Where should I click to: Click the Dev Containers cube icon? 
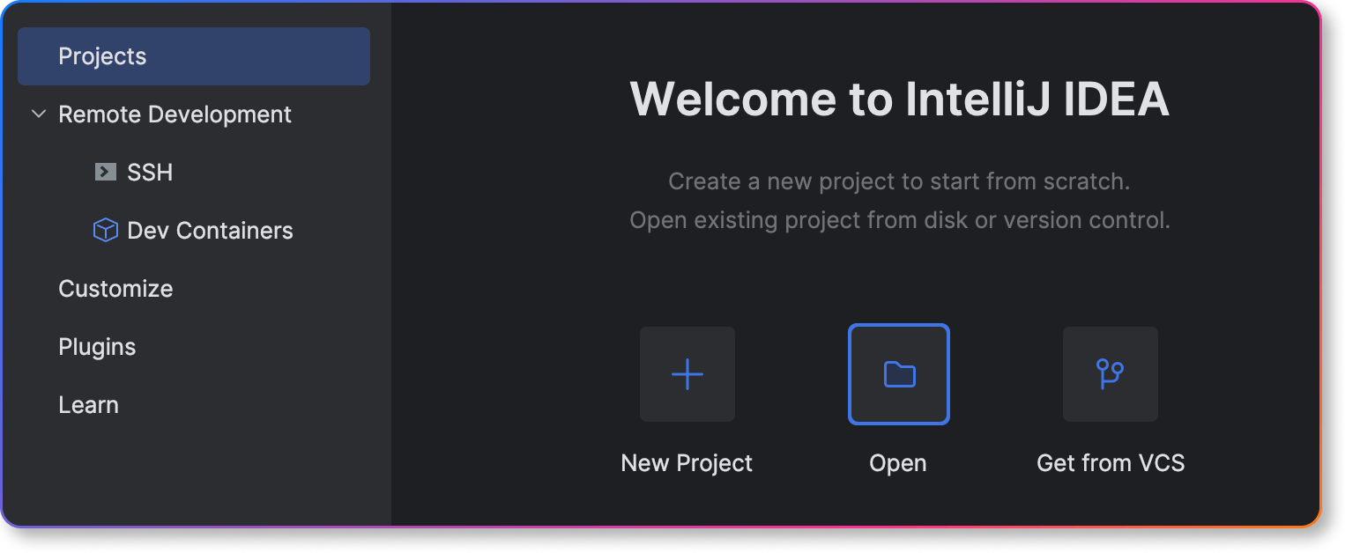pyautogui.click(x=106, y=231)
